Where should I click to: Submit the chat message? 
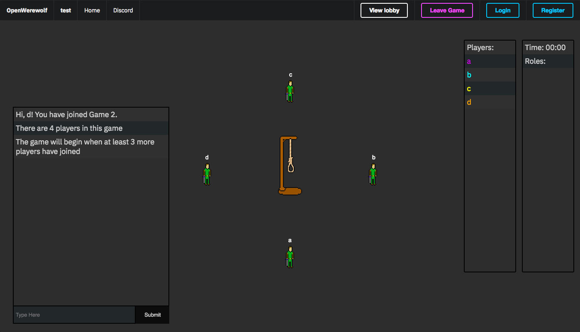(x=152, y=315)
